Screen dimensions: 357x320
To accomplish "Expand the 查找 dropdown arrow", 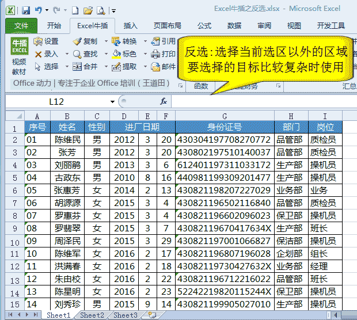I will pyautogui.click(x=106, y=54).
